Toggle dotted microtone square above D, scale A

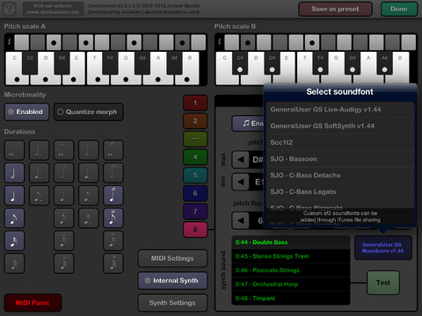pos(54,42)
